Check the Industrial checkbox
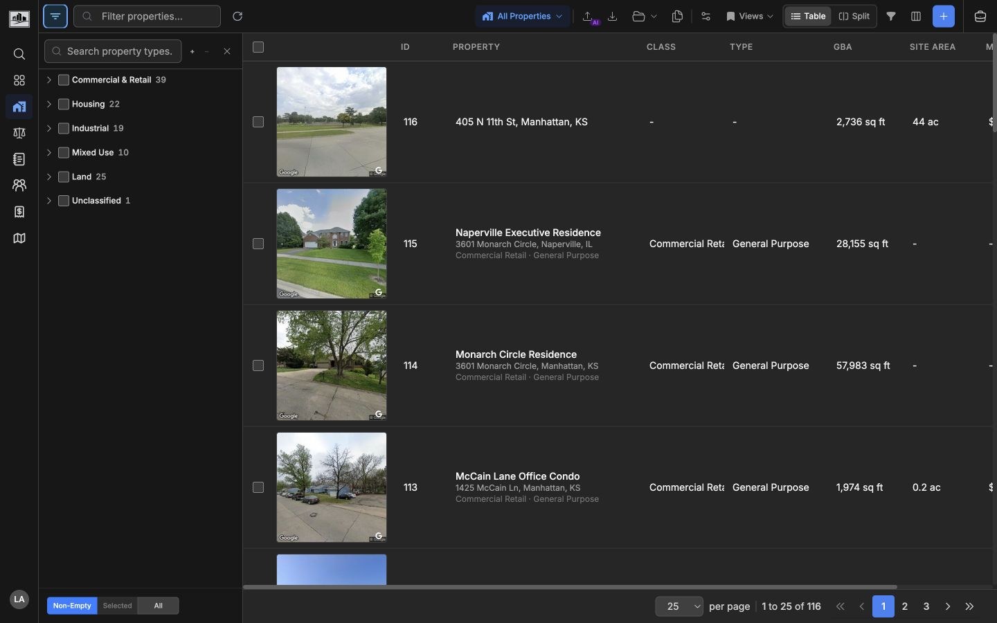997x623 pixels. (x=64, y=128)
